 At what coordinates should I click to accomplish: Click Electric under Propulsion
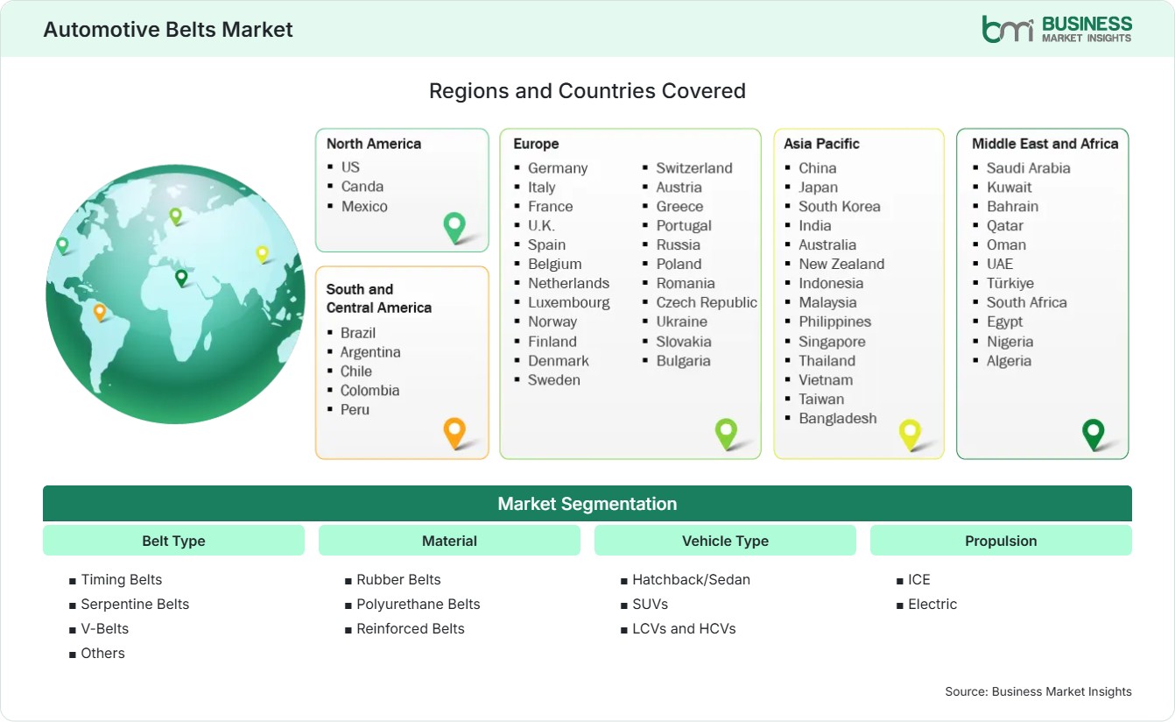(932, 605)
